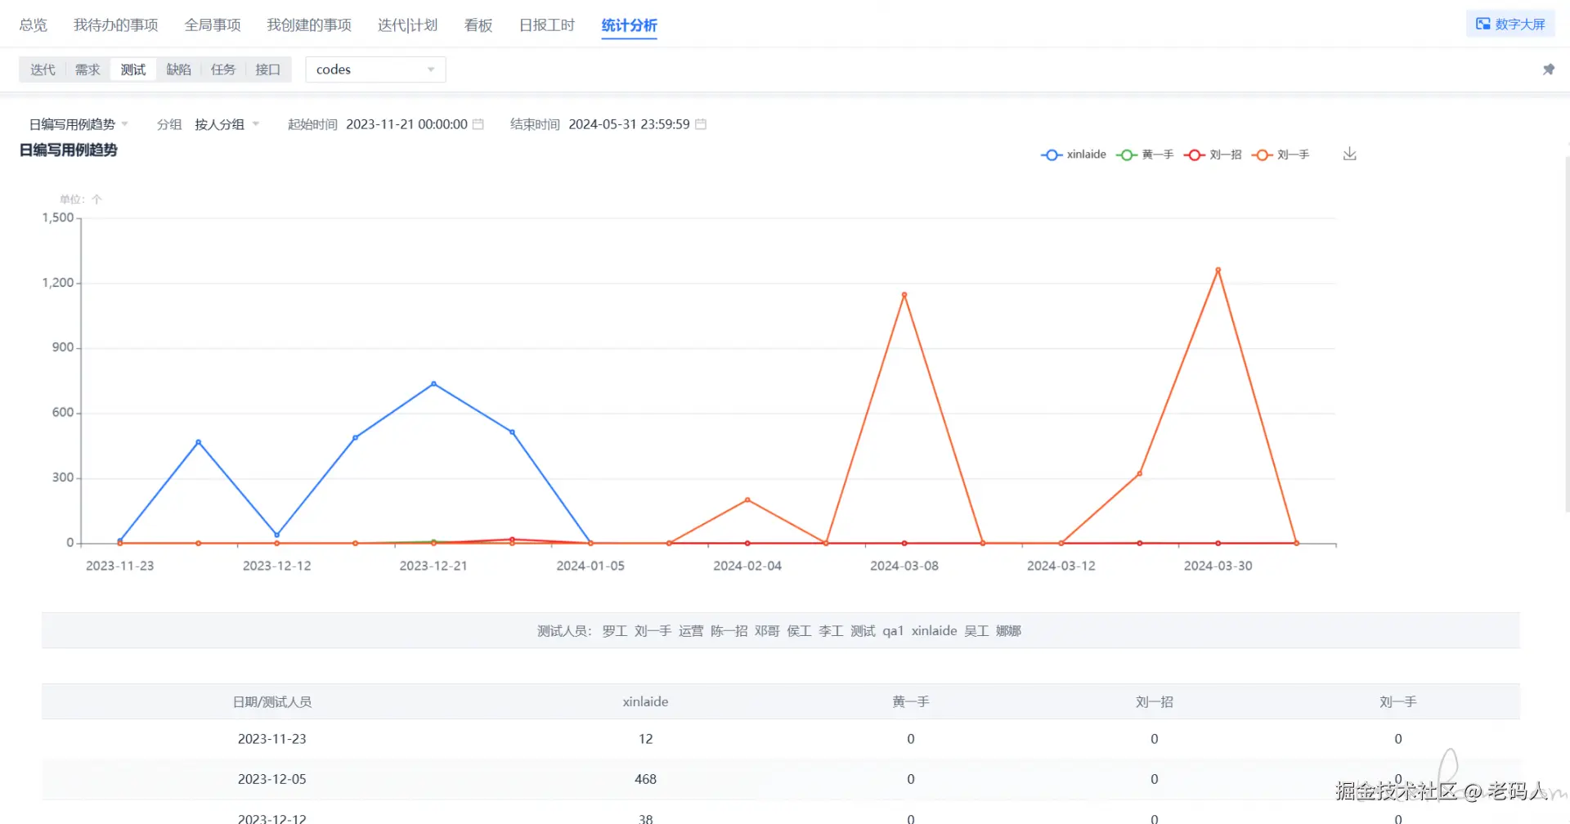
Task: Toggle 刘一招 series in chart legend
Action: (1213, 154)
